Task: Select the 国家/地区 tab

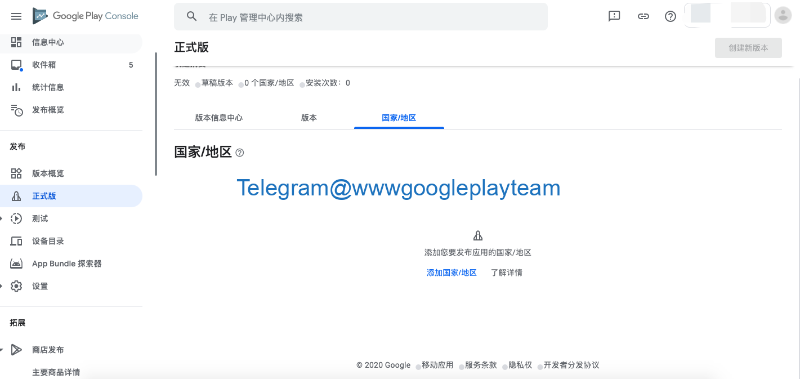Action: tap(399, 118)
